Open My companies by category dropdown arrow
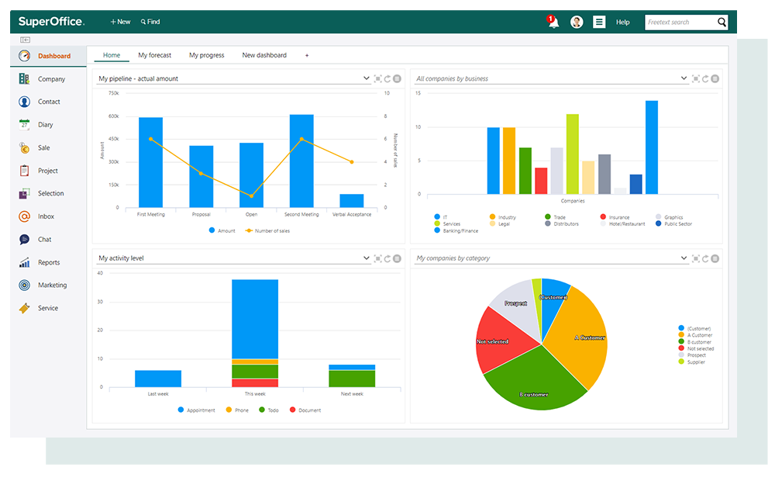This screenshot has width=775, height=481. point(684,258)
